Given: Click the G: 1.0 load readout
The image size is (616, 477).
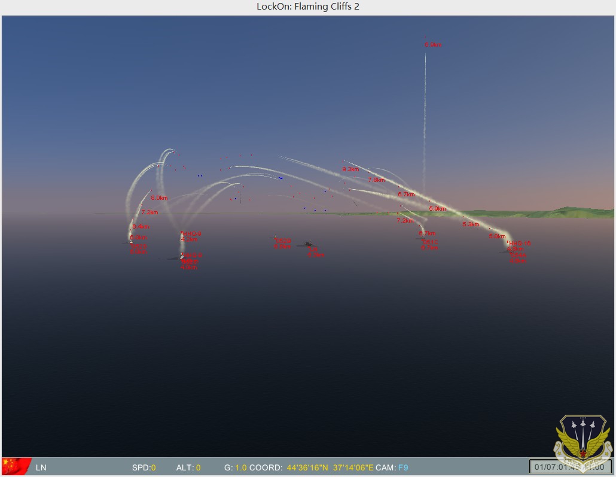Looking at the screenshot, I should click(235, 467).
